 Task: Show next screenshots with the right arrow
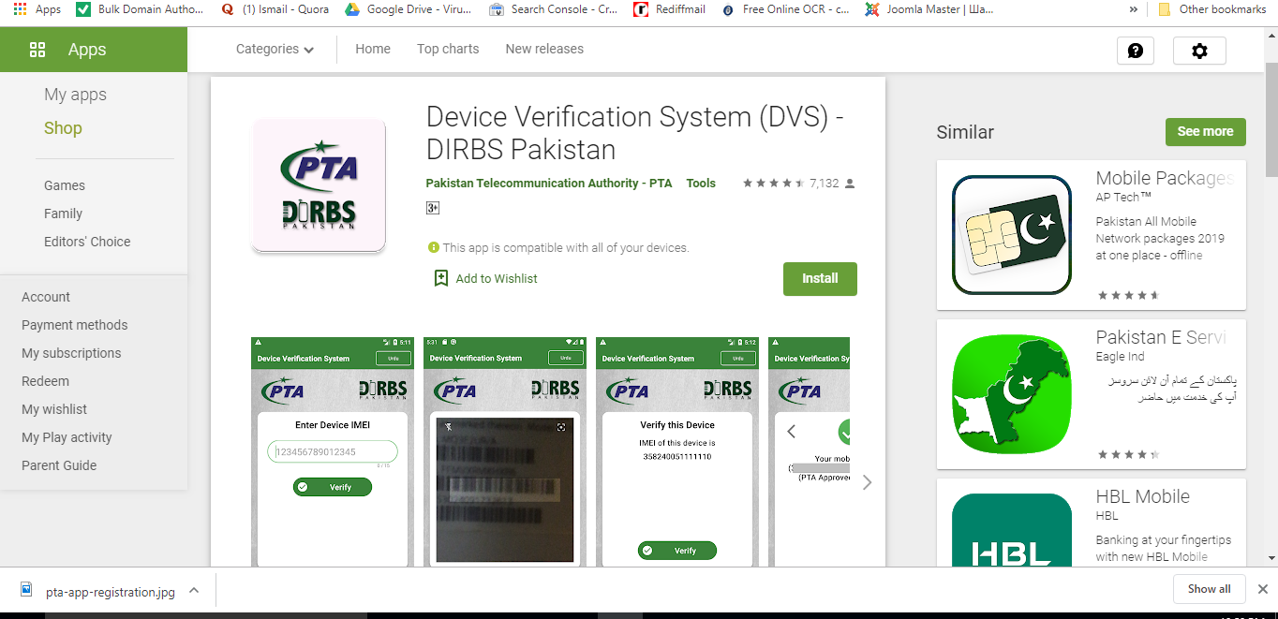click(x=867, y=482)
